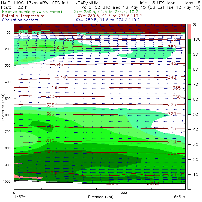Click the '500' pressure axis tick label
Image resolution: width=202 pixels, height=202 pixels.
click(8, 99)
